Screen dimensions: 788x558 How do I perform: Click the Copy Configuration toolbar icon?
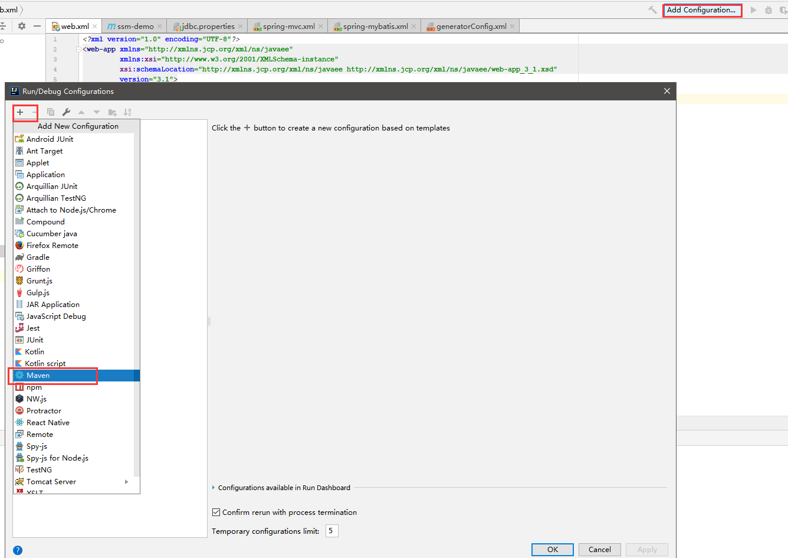pyautogui.click(x=51, y=112)
